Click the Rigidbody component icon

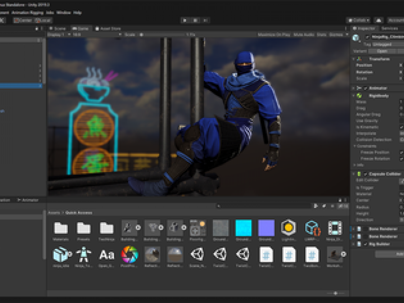tap(359, 95)
